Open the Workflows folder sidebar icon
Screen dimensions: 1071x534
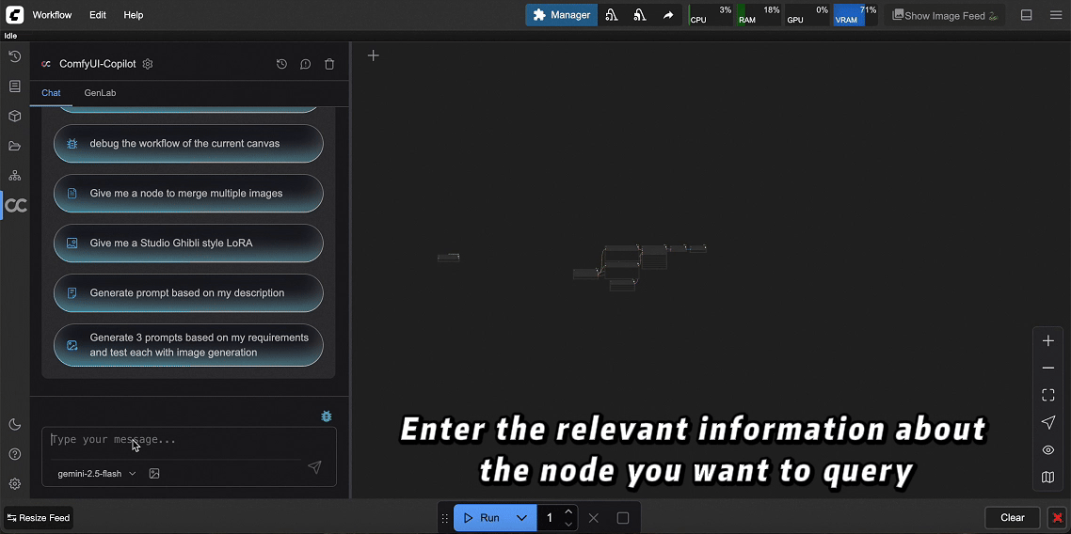click(x=14, y=146)
